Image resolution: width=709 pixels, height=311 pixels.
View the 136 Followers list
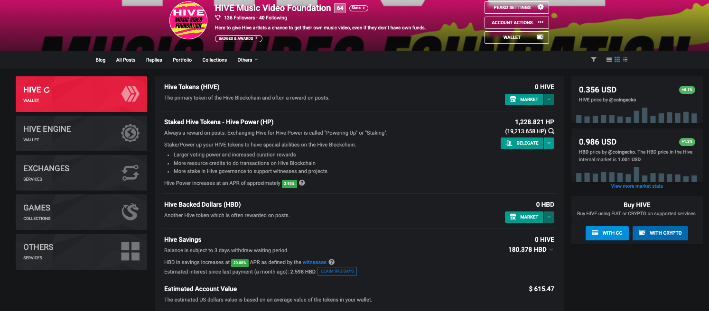pos(240,18)
